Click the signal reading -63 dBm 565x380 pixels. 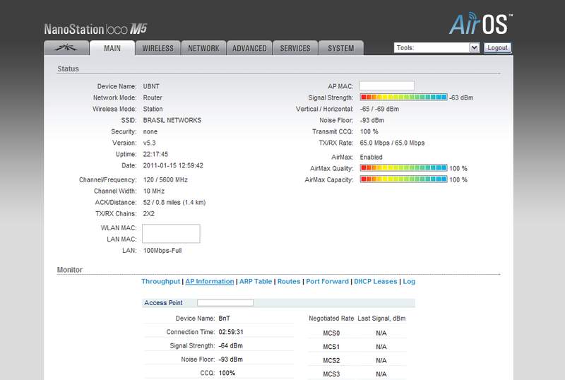(x=461, y=97)
